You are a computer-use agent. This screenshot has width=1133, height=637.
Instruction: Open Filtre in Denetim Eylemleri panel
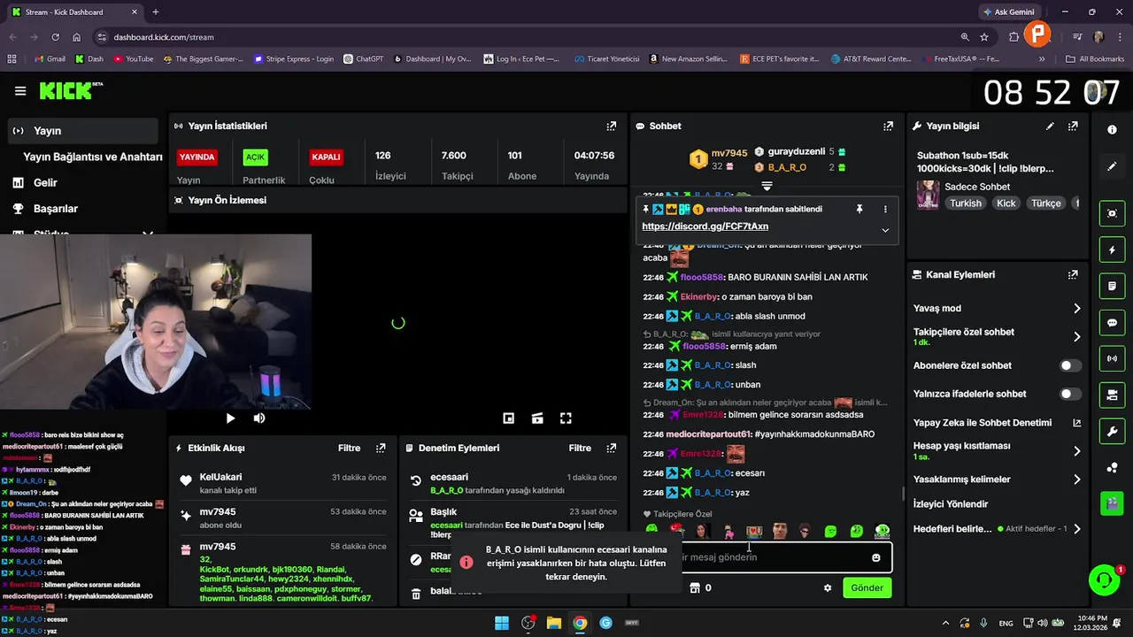pos(580,449)
